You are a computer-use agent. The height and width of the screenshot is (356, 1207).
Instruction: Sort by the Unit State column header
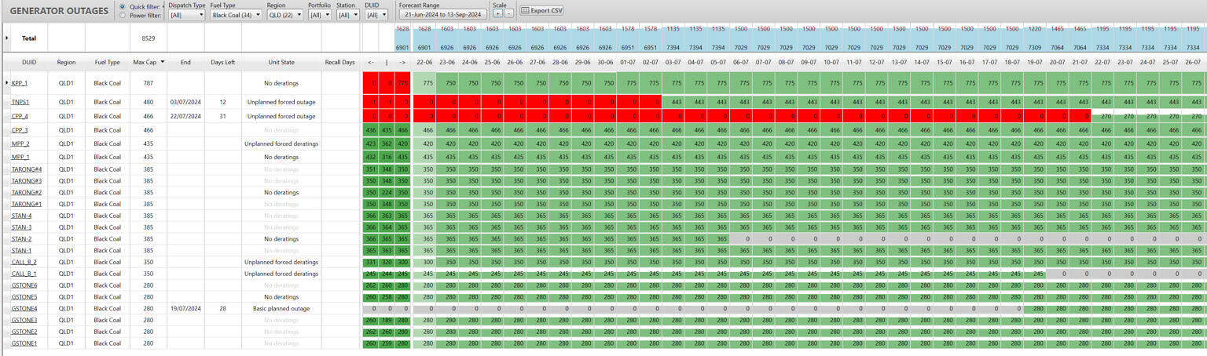281,62
